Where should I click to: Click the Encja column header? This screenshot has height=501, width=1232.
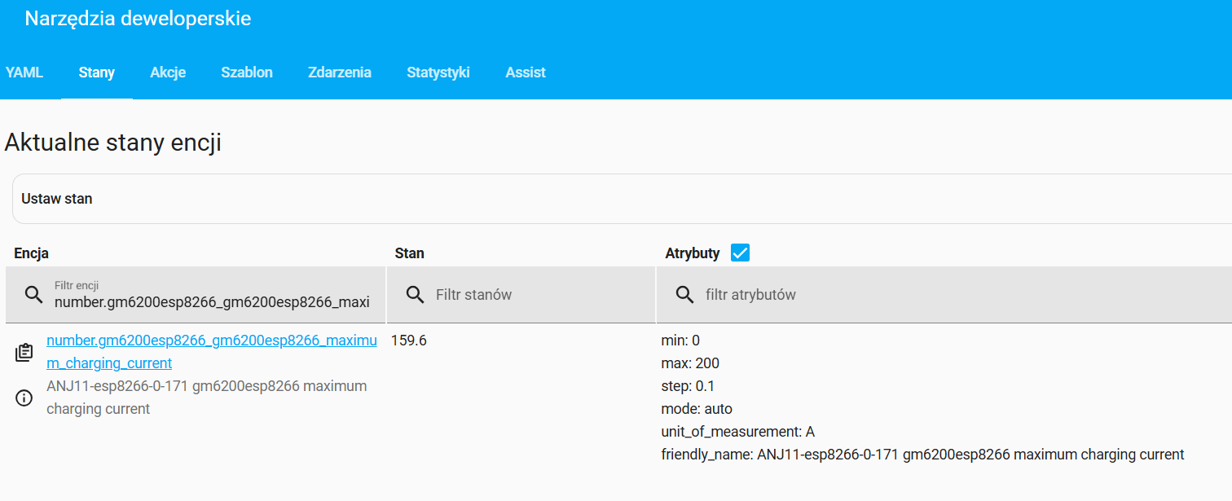(32, 253)
